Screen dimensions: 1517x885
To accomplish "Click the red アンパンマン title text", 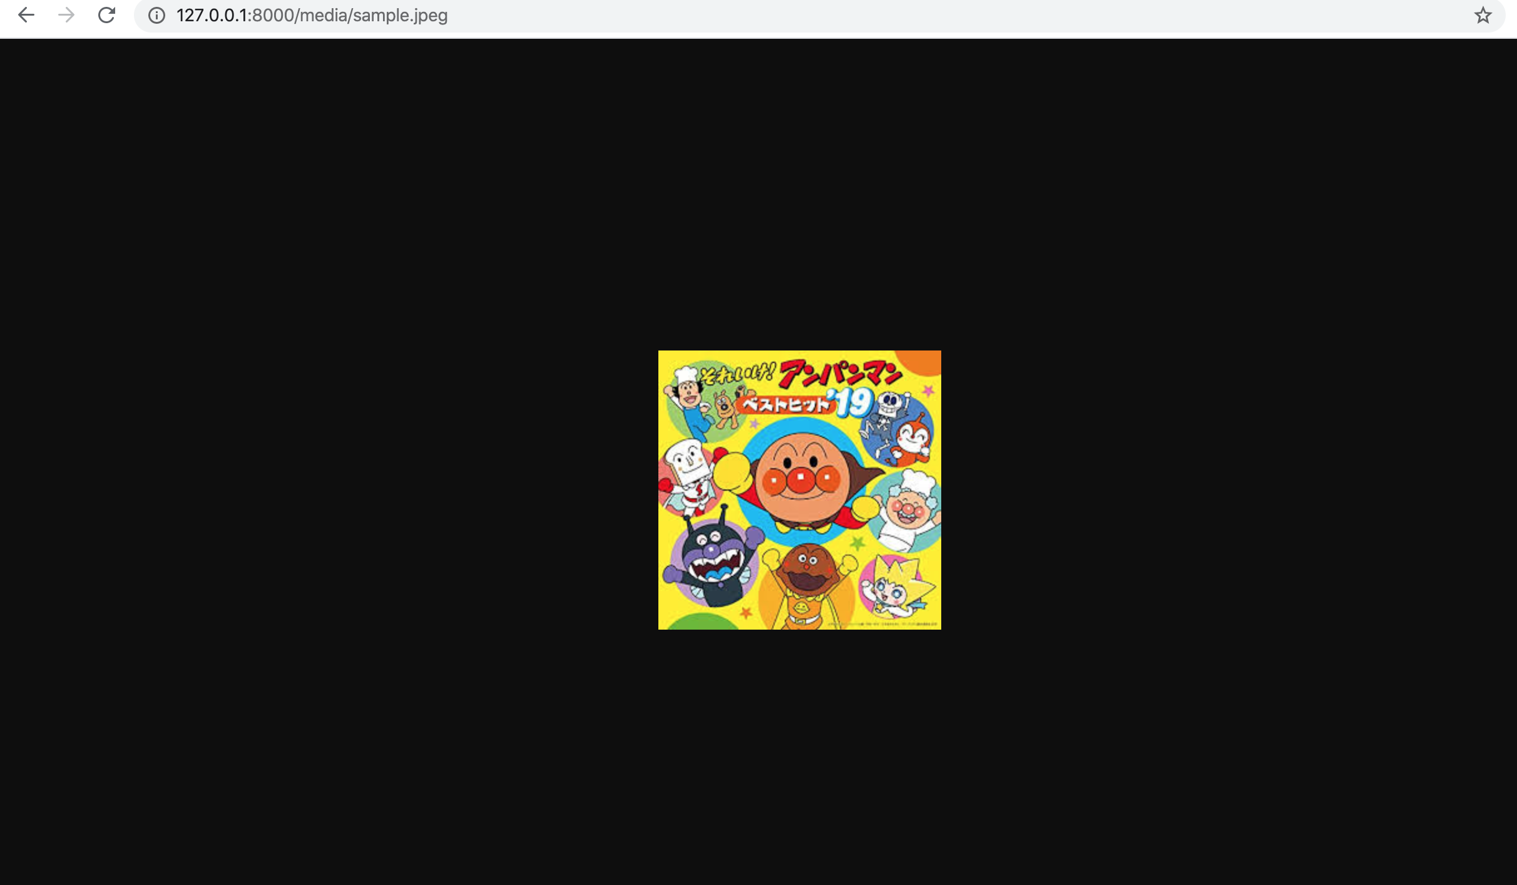I will coord(840,374).
